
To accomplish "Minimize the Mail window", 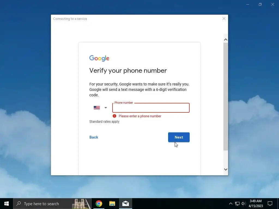I will [248, 4].
